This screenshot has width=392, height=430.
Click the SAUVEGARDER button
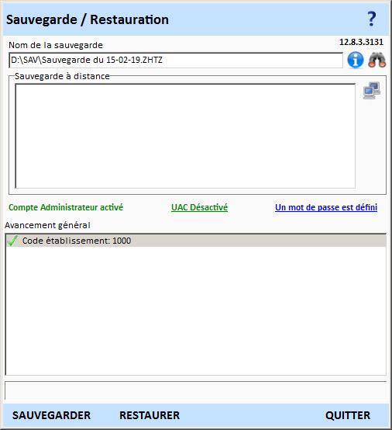point(51,415)
